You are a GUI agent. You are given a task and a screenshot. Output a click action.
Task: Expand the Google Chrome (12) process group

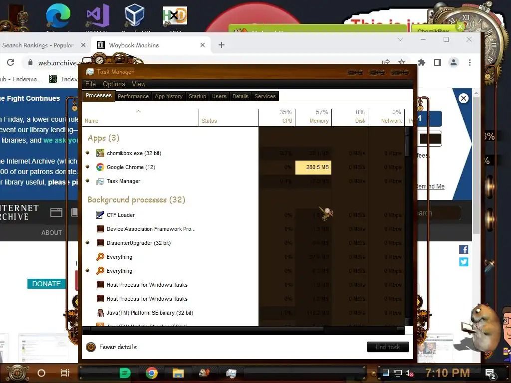pyautogui.click(x=87, y=167)
